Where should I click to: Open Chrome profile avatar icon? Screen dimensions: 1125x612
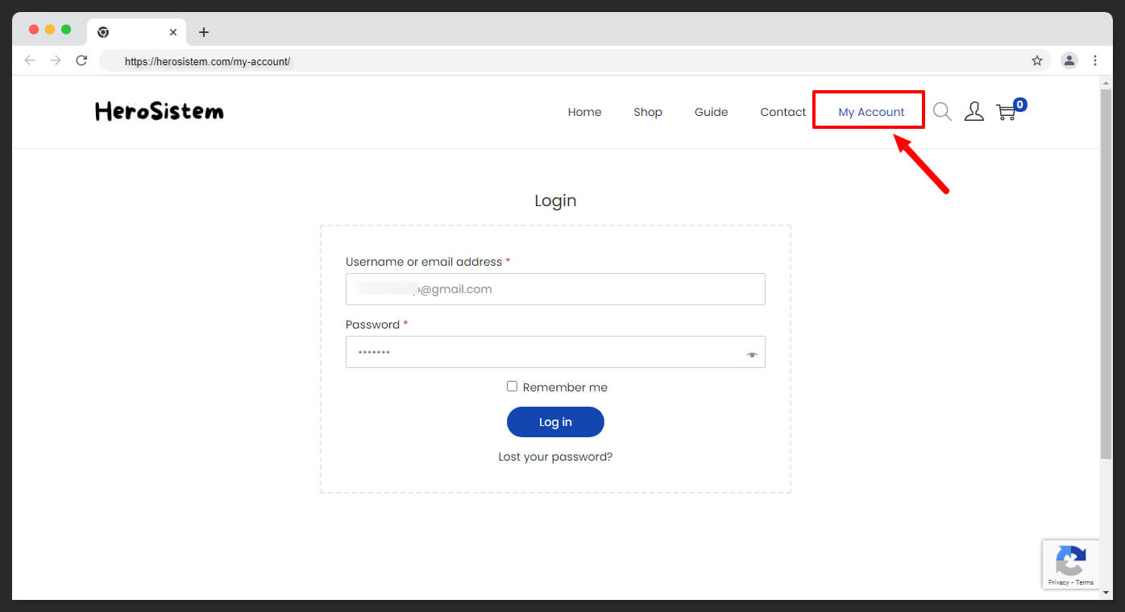click(1069, 60)
